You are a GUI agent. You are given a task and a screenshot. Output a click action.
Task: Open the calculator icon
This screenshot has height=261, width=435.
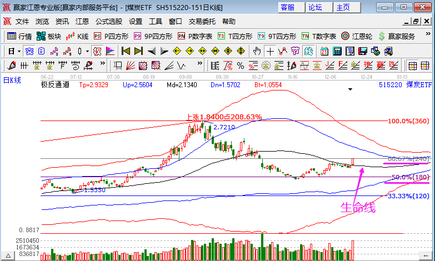coord(337,51)
